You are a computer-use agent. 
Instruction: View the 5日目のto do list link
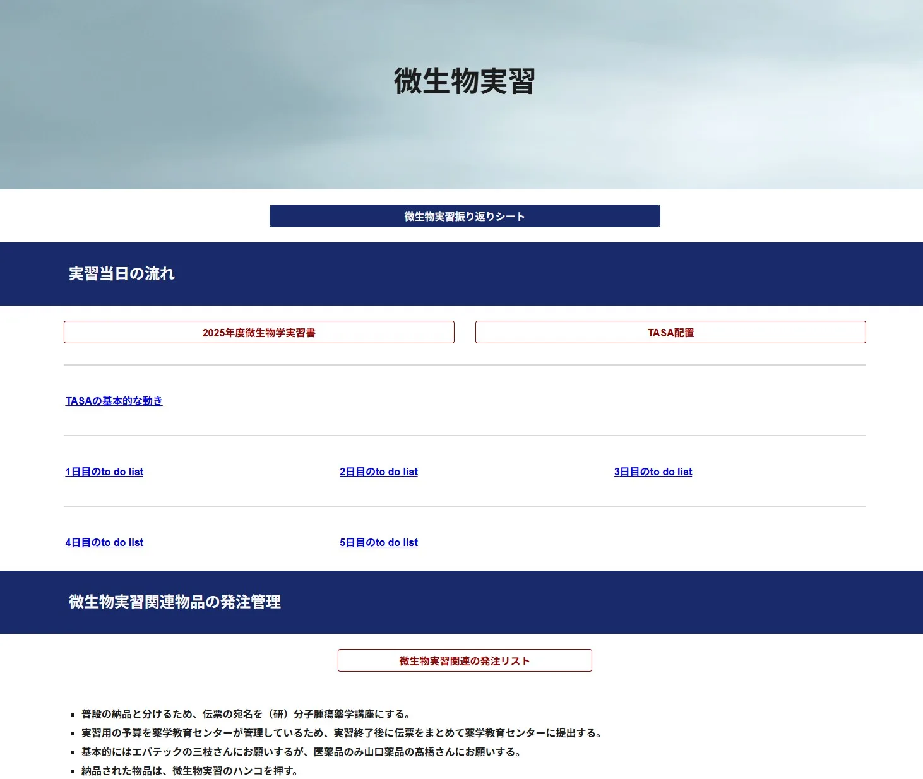coord(379,542)
